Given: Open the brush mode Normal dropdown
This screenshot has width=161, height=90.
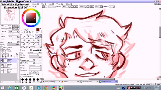Looking at the screenshot, I should click(26, 50).
